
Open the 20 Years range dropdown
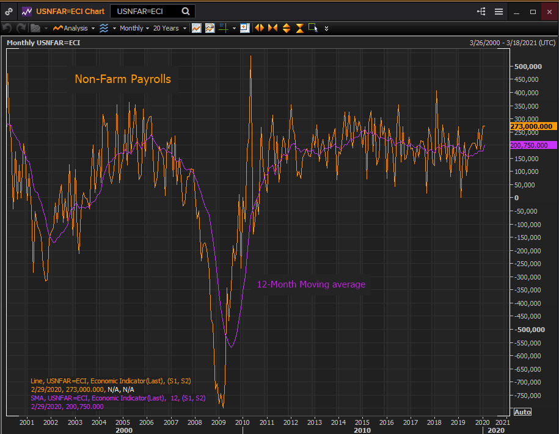pyautogui.click(x=169, y=28)
